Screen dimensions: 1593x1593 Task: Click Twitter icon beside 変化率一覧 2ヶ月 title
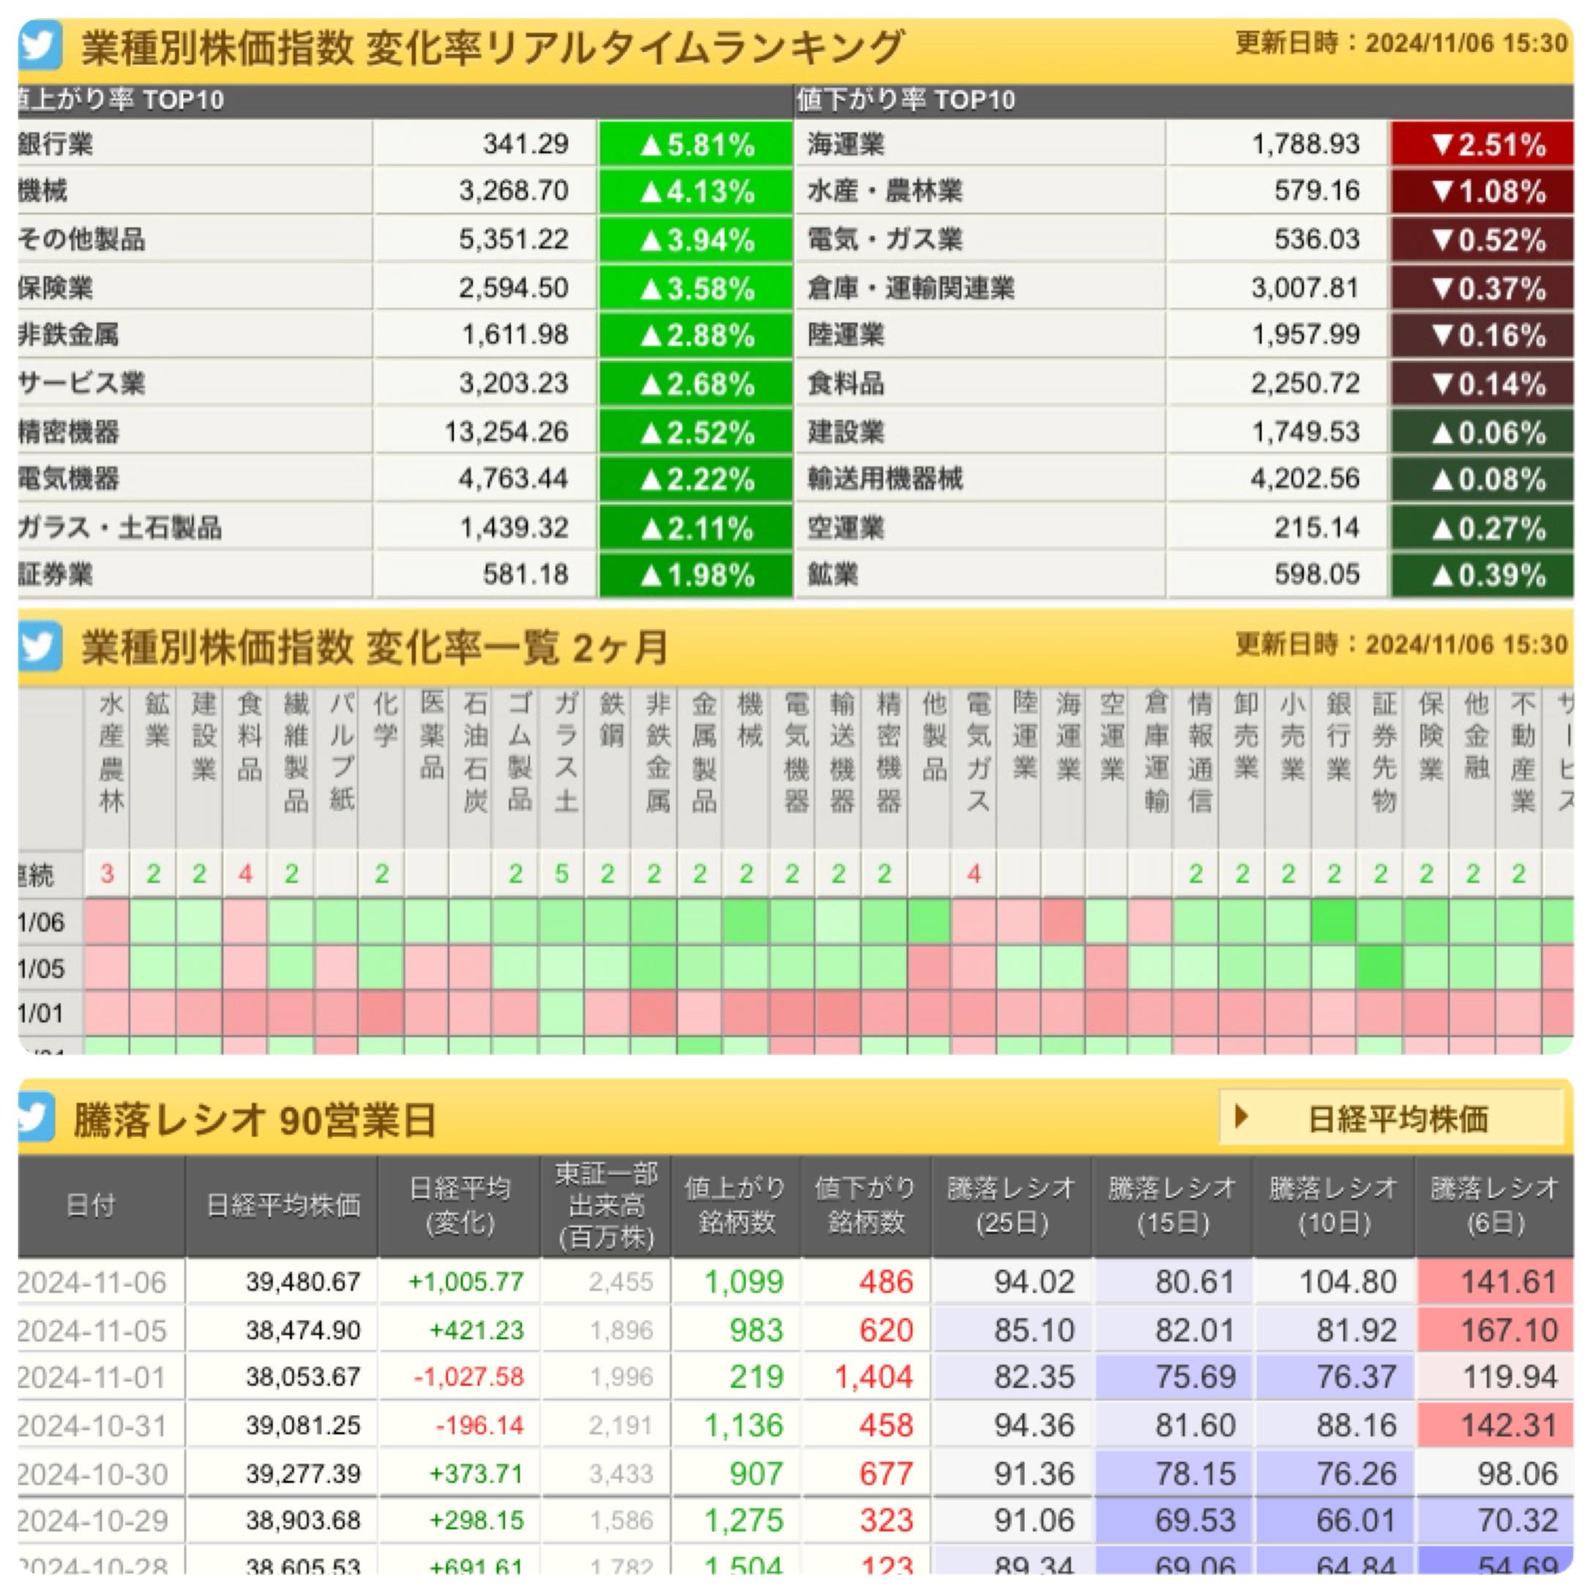(x=39, y=646)
